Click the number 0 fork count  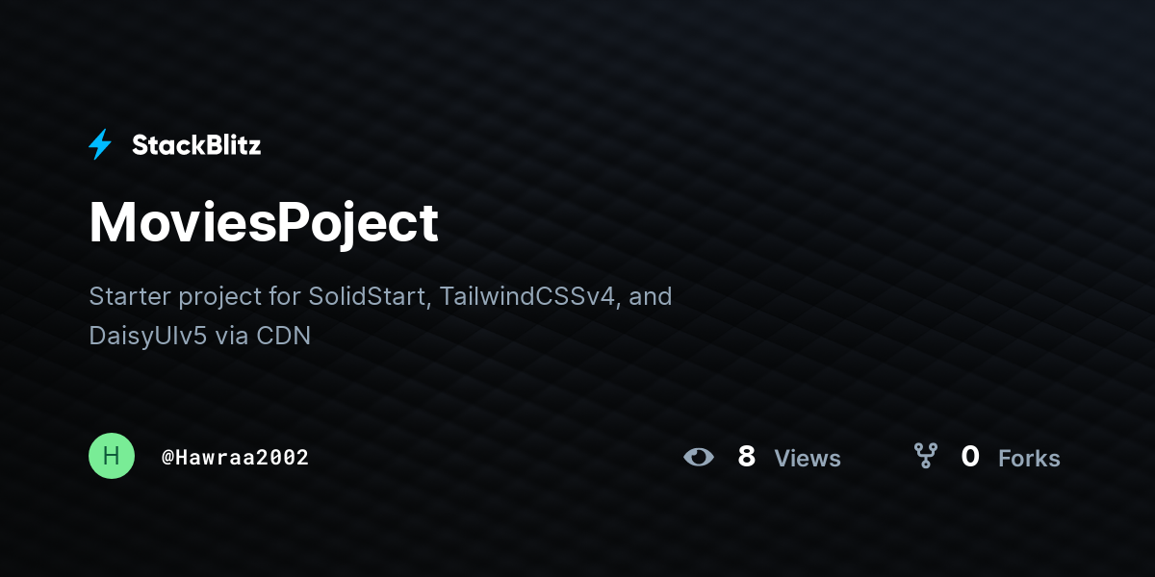(970, 457)
